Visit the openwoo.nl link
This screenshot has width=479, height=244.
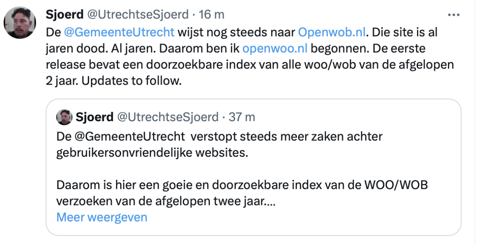click(275, 48)
